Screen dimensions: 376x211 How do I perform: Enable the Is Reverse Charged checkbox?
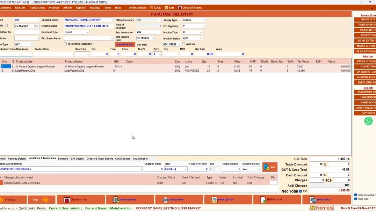pyautogui.click(x=65, y=44)
